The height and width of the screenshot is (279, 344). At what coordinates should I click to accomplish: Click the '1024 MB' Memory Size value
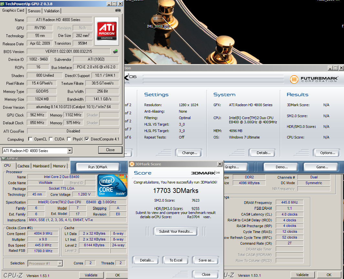click(42, 99)
